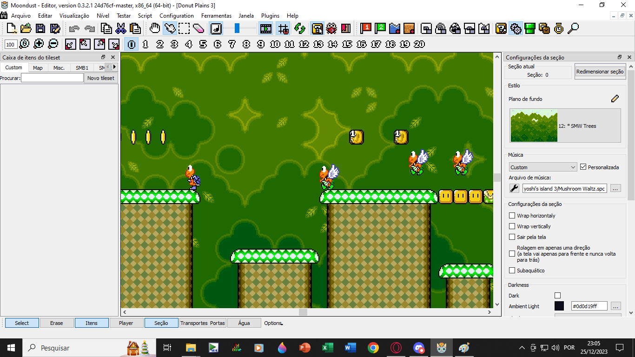This screenshot has height=357, width=635.
Task: Open the Visualização menu
Action: click(x=74, y=16)
